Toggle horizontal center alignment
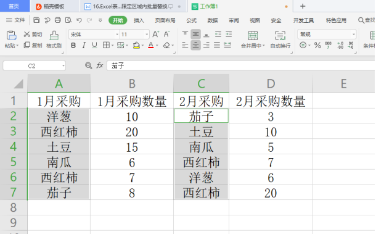Viewport: 376px width, 237px height. (195, 45)
